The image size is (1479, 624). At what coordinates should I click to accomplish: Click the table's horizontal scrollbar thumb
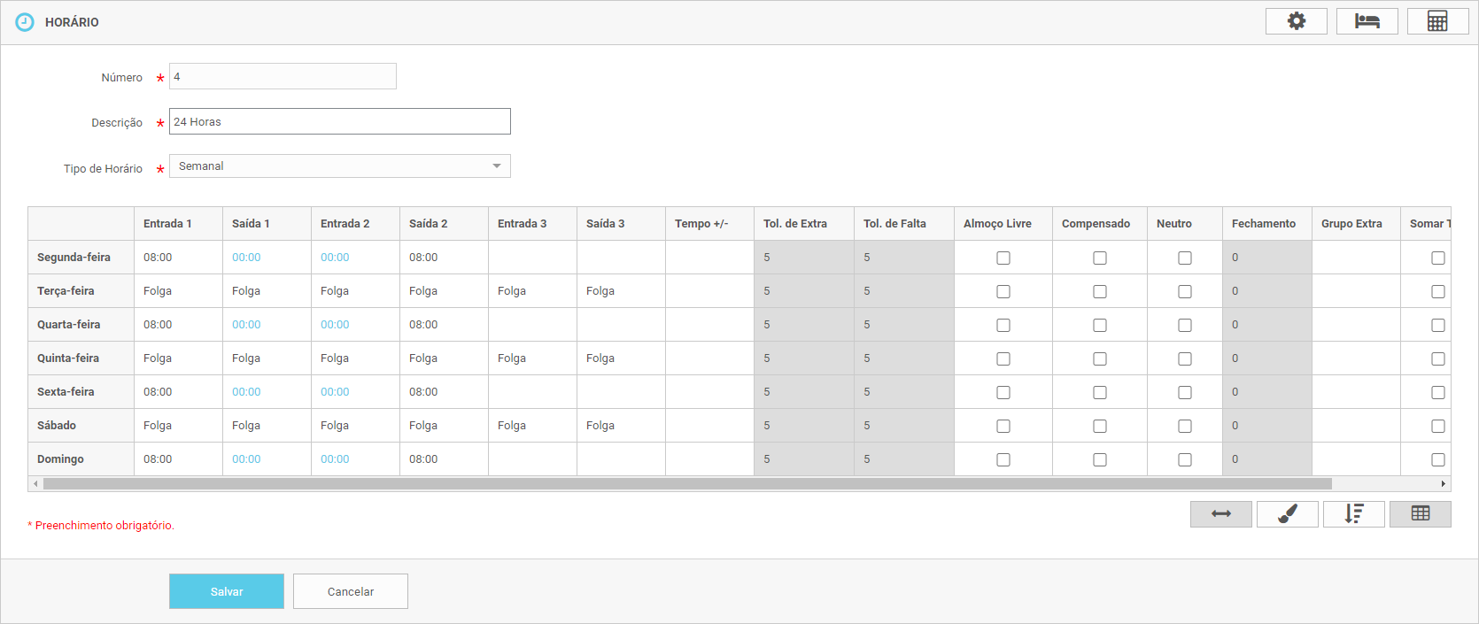[686, 484]
